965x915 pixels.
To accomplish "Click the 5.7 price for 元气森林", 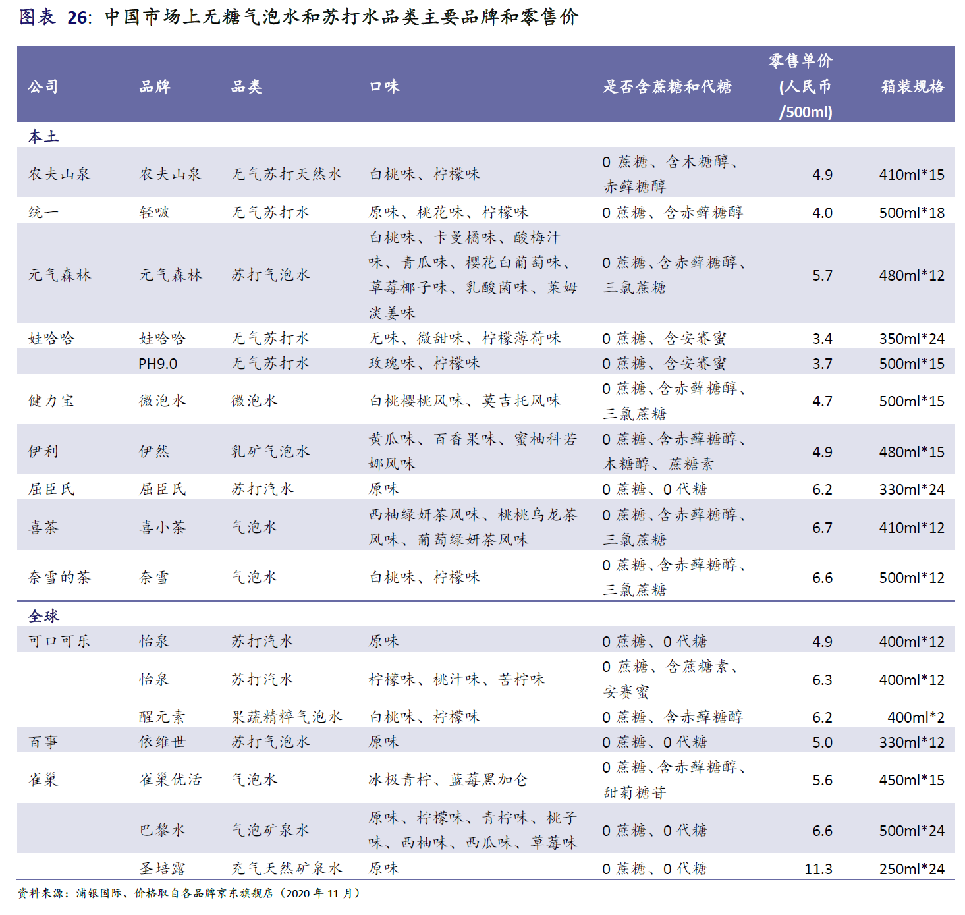I will pyautogui.click(x=822, y=275).
